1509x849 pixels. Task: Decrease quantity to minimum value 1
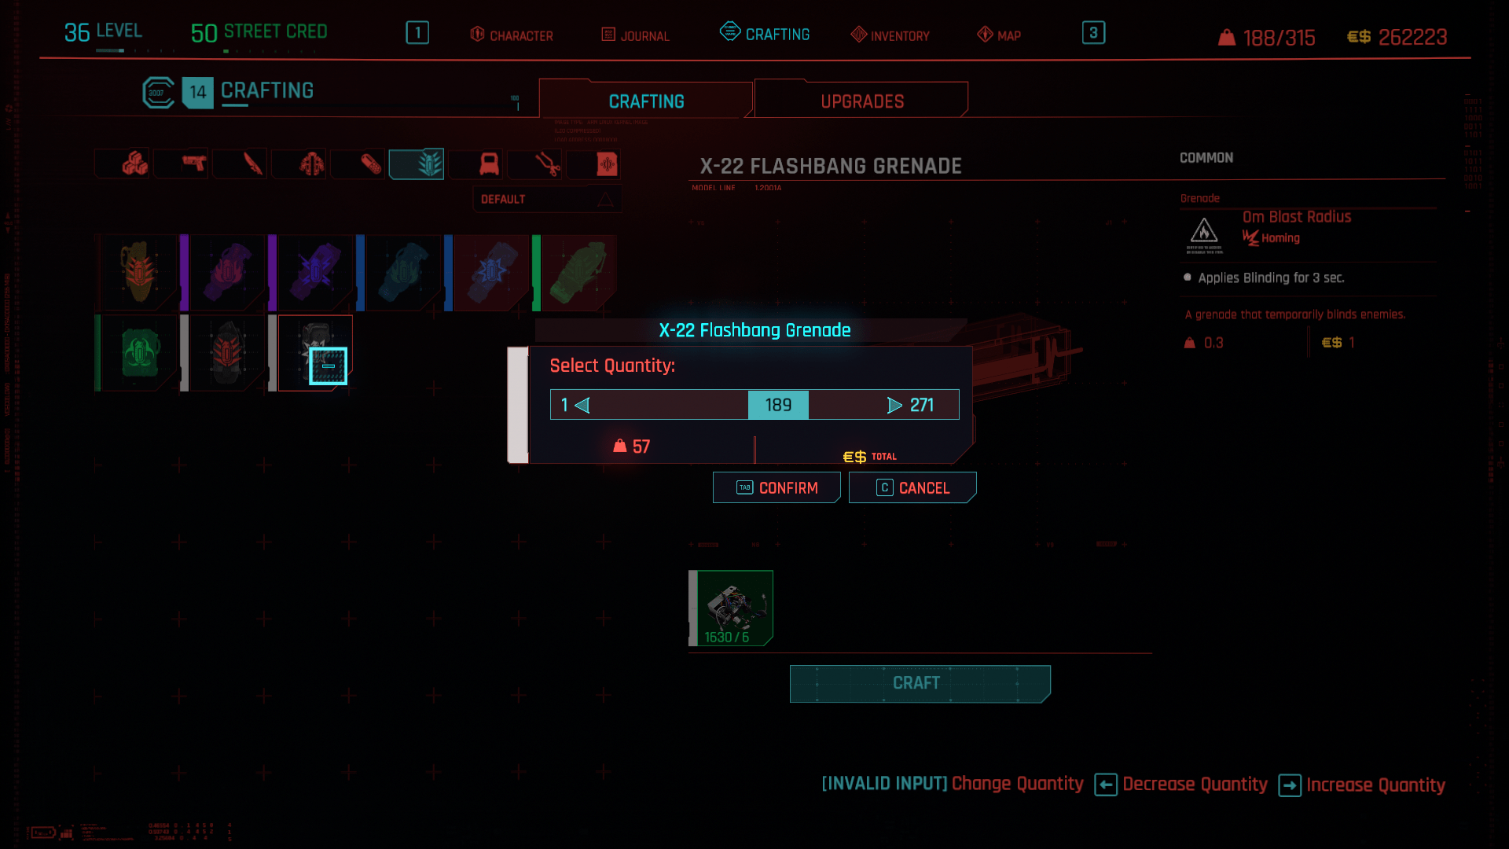click(565, 404)
